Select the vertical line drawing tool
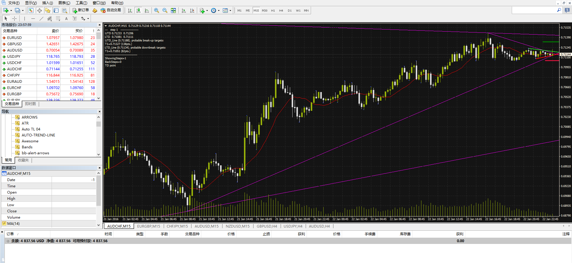This screenshot has width=572, height=263. 24,18
